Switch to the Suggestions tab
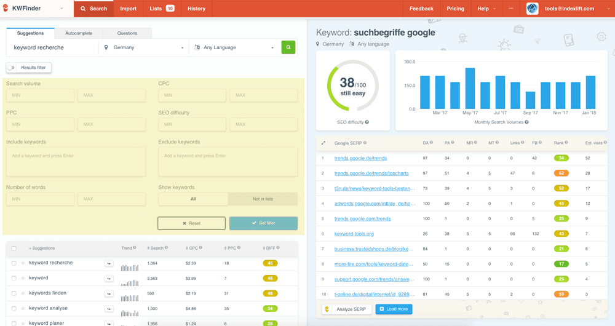615x326 pixels. pyautogui.click(x=30, y=33)
